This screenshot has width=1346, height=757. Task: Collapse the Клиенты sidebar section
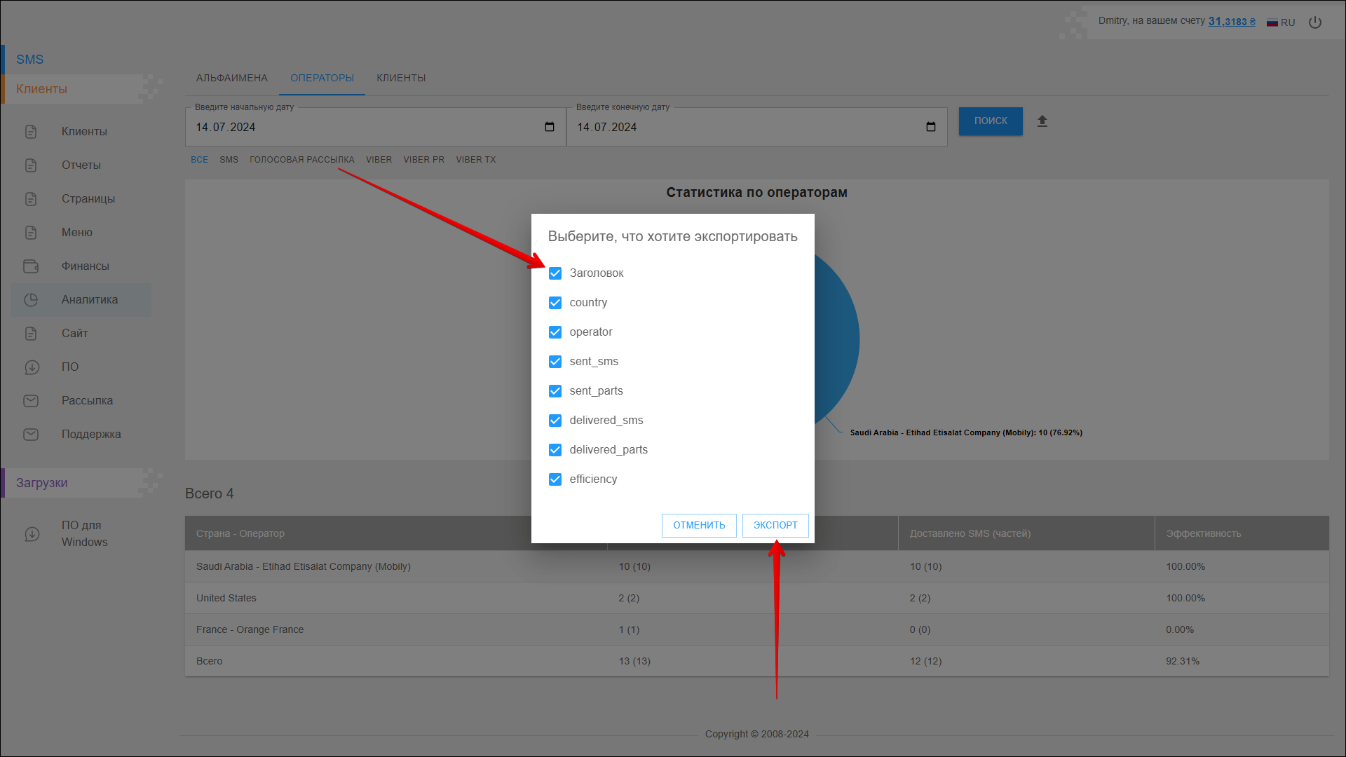click(x=42, y=89)
